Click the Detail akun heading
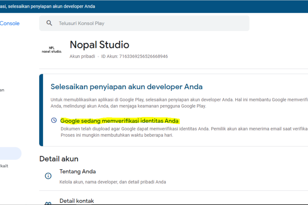The image size is (308, 205). coord(59,159)
